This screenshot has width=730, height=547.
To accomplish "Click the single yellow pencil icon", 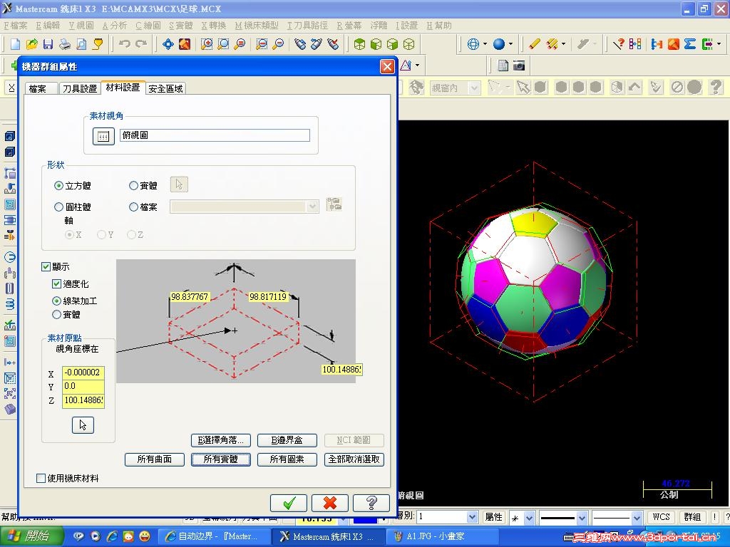I will (x=535, y=44).
